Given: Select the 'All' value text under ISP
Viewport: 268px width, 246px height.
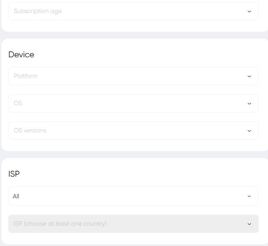Looking at the screenshot, I should click(16, 196).
